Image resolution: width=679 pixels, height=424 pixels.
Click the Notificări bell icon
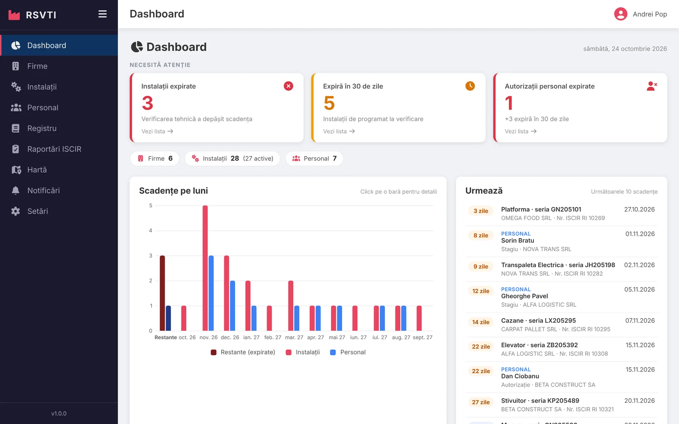pos(16,190)
